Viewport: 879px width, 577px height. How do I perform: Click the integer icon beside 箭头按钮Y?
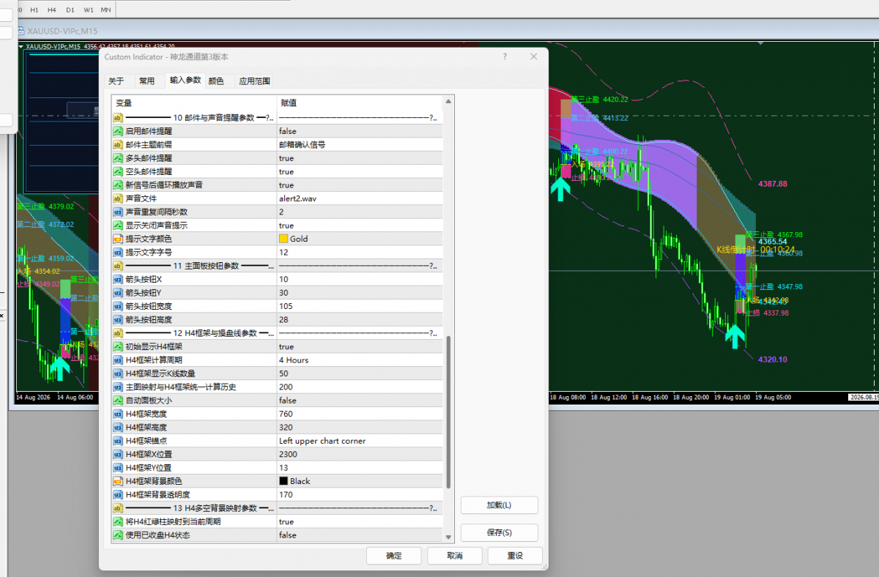pyautogui.click(x=118, y=293)
